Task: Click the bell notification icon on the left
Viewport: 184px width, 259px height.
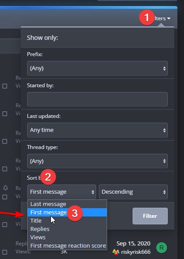Action: [x=6, y=188]
